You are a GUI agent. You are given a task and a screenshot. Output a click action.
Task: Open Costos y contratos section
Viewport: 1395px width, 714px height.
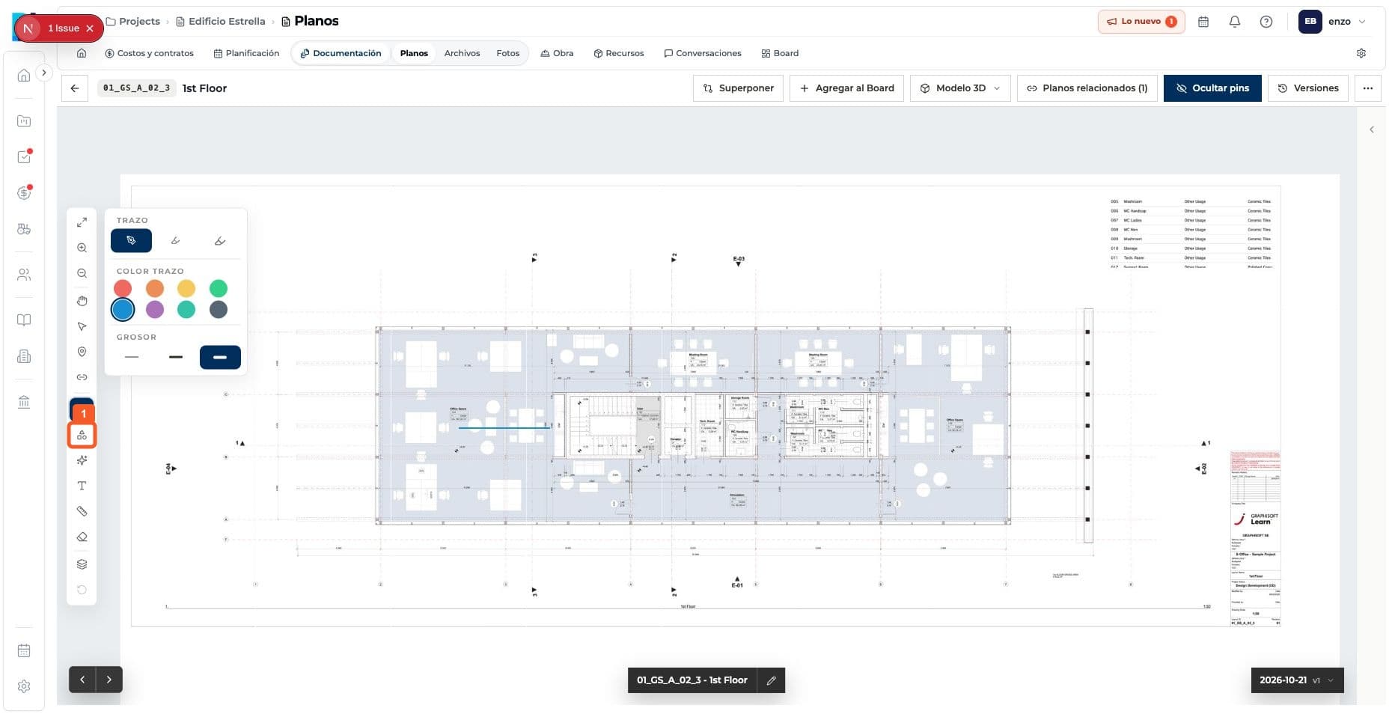149,53
